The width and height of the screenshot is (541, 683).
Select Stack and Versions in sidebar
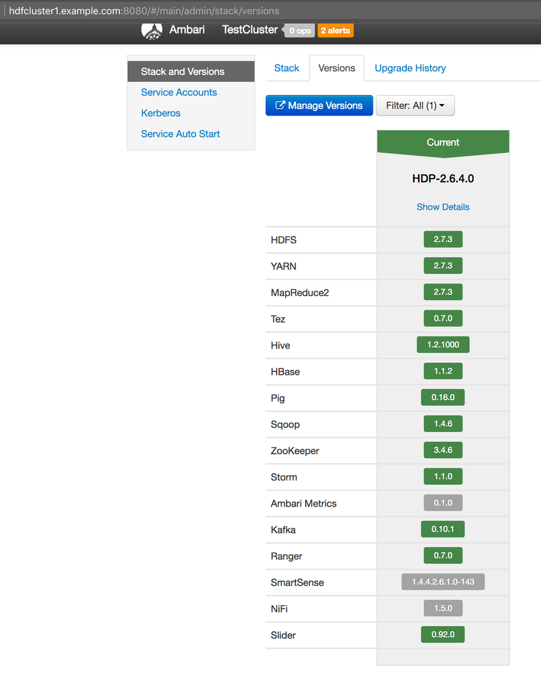tap(191, 71)
